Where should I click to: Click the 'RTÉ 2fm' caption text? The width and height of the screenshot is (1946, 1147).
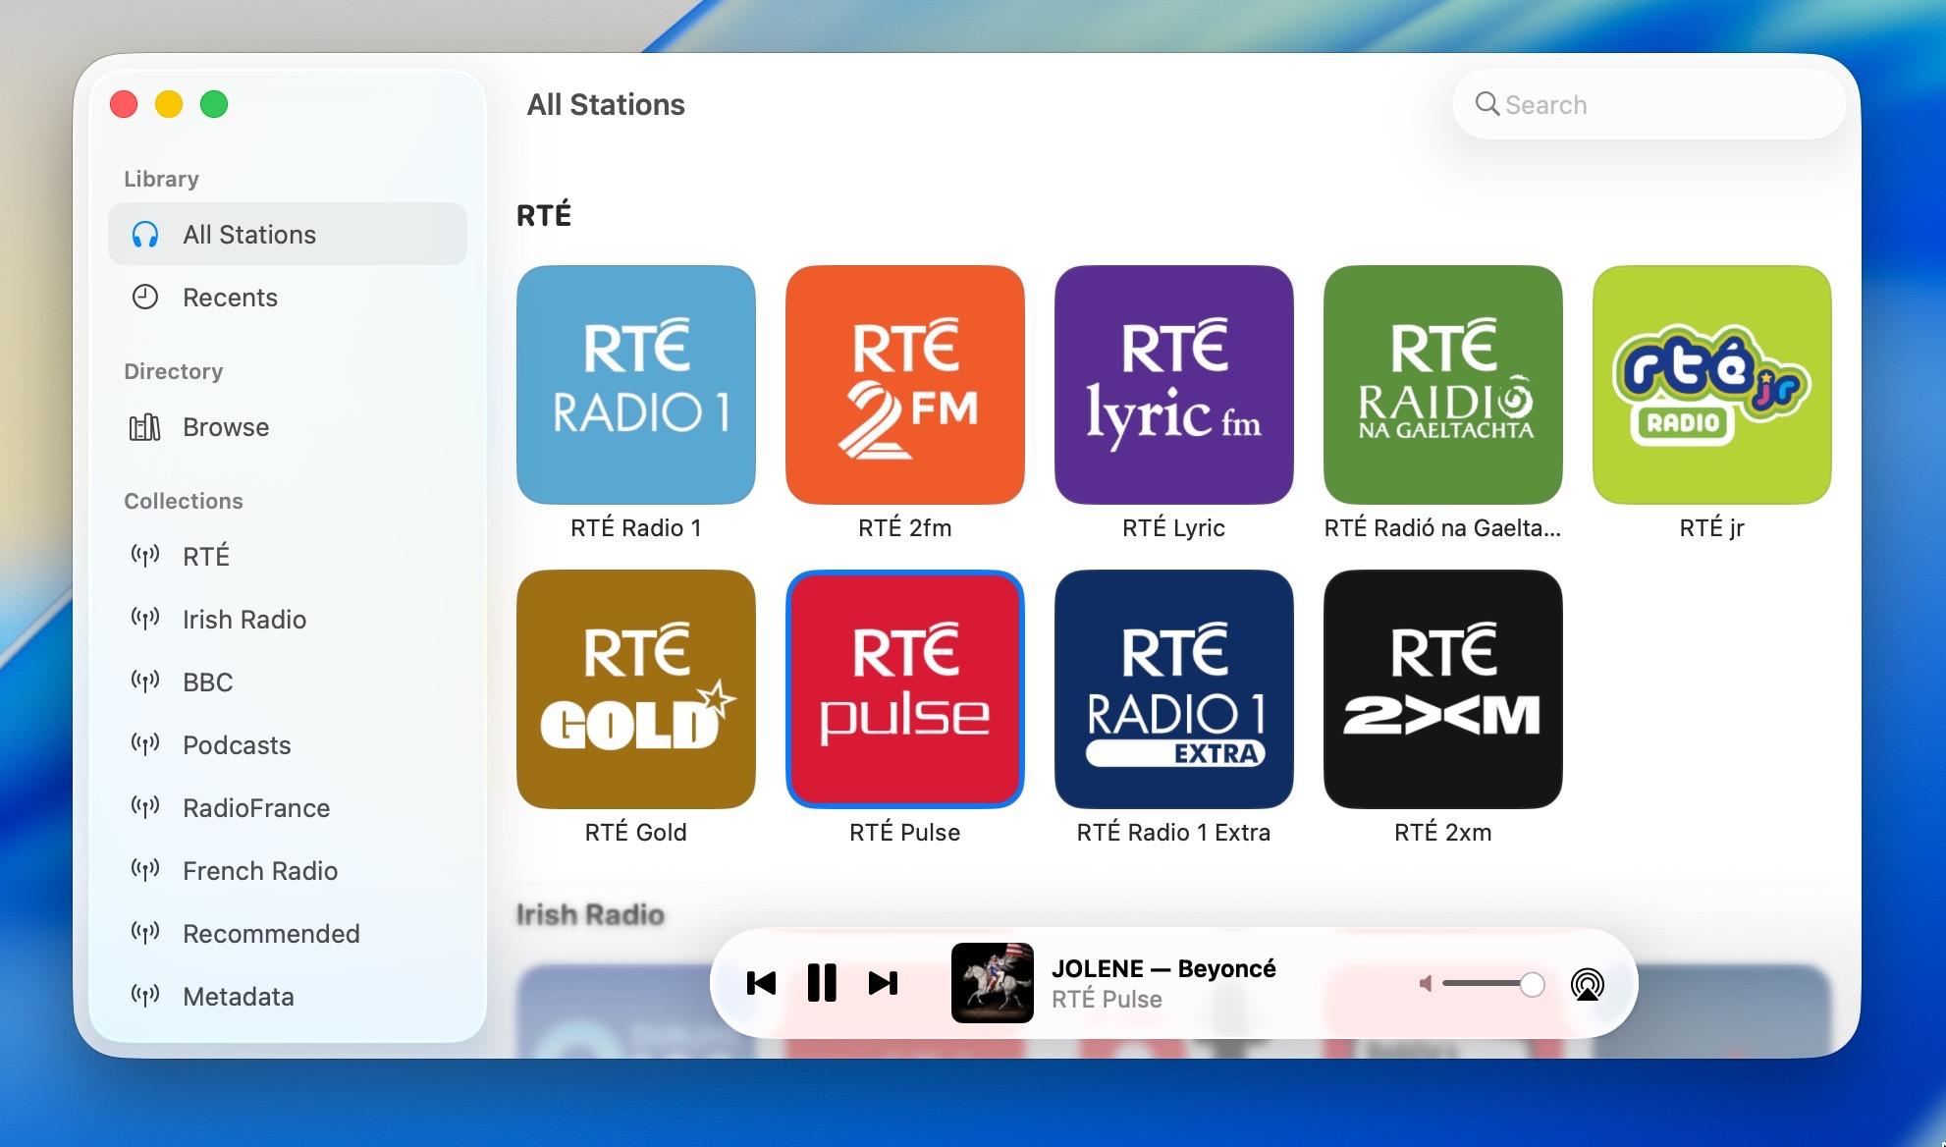tap(905, 528)
